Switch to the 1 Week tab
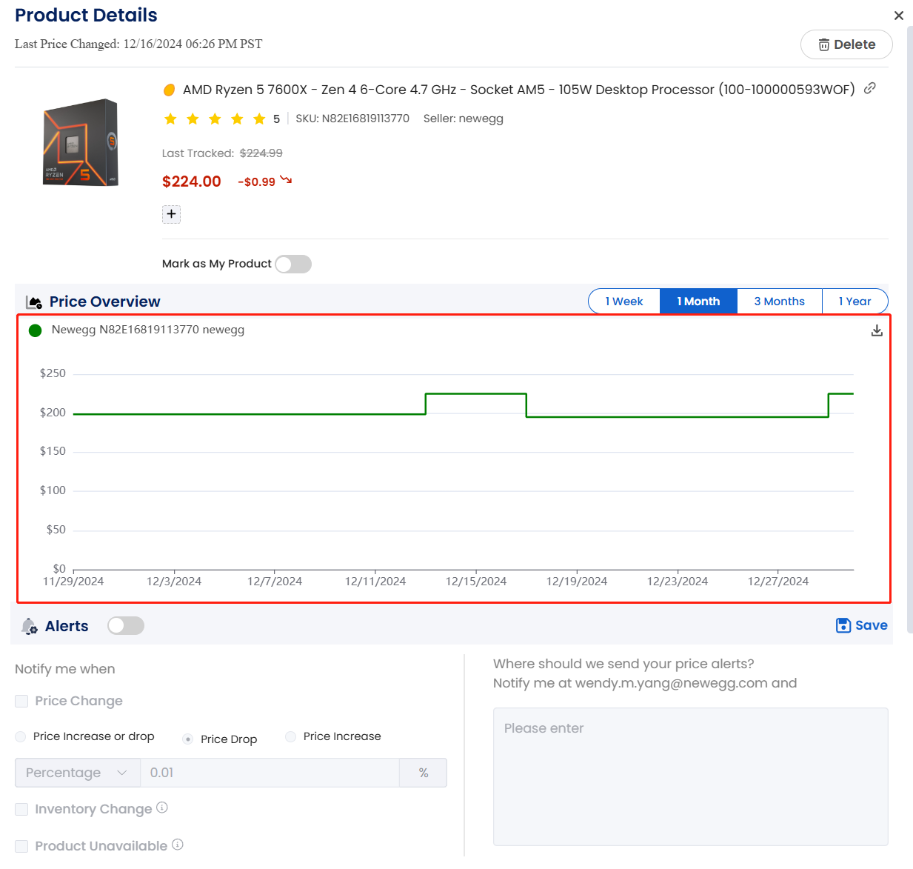Screen dimensions: 913x869 click(623, 302)
